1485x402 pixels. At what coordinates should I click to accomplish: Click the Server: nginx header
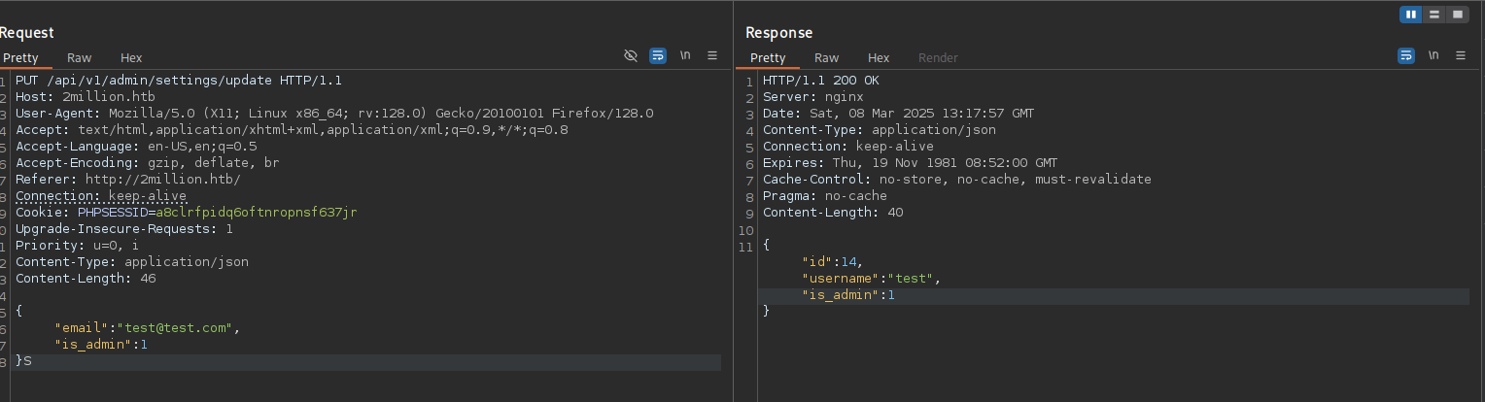[x=813, y=97]
